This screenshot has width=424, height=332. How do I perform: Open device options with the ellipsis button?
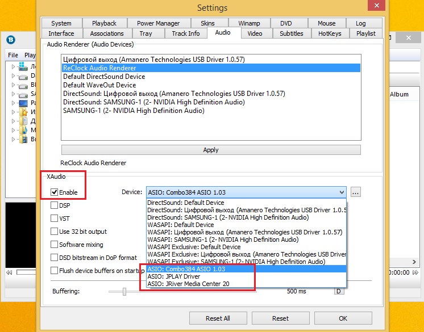click(356, 192)
